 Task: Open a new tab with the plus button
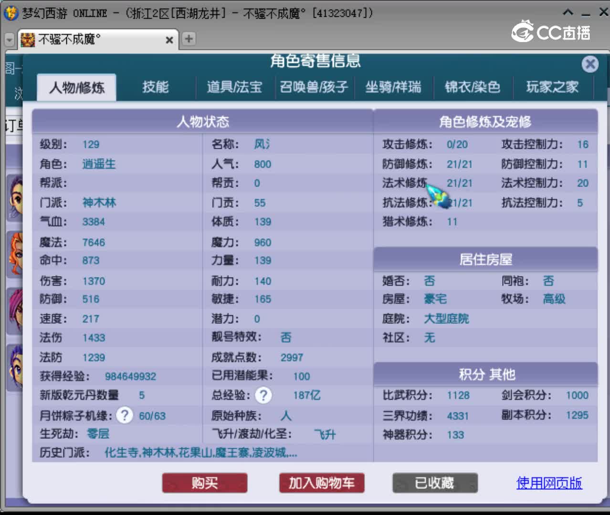pos(189,39)
